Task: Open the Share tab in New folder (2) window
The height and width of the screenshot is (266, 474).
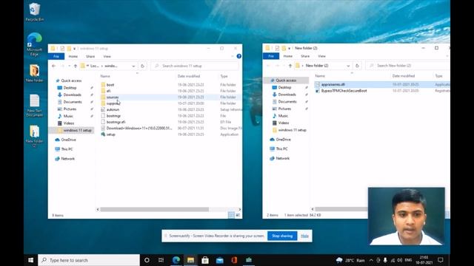Action: (x=305, y=56)
